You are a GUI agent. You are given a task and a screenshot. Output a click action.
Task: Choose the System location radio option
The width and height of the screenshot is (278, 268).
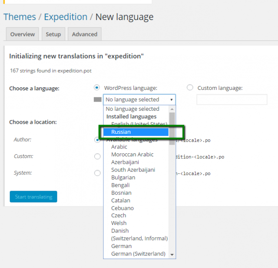coord(97,173)
